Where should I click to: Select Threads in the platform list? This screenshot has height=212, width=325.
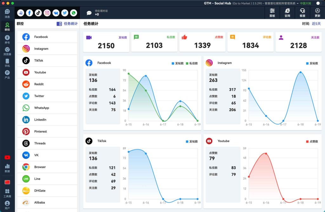point(47,143)
